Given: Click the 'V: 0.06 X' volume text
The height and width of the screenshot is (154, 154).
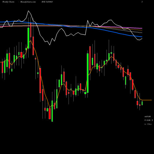Looking at the screenshot, I should 148,120.
